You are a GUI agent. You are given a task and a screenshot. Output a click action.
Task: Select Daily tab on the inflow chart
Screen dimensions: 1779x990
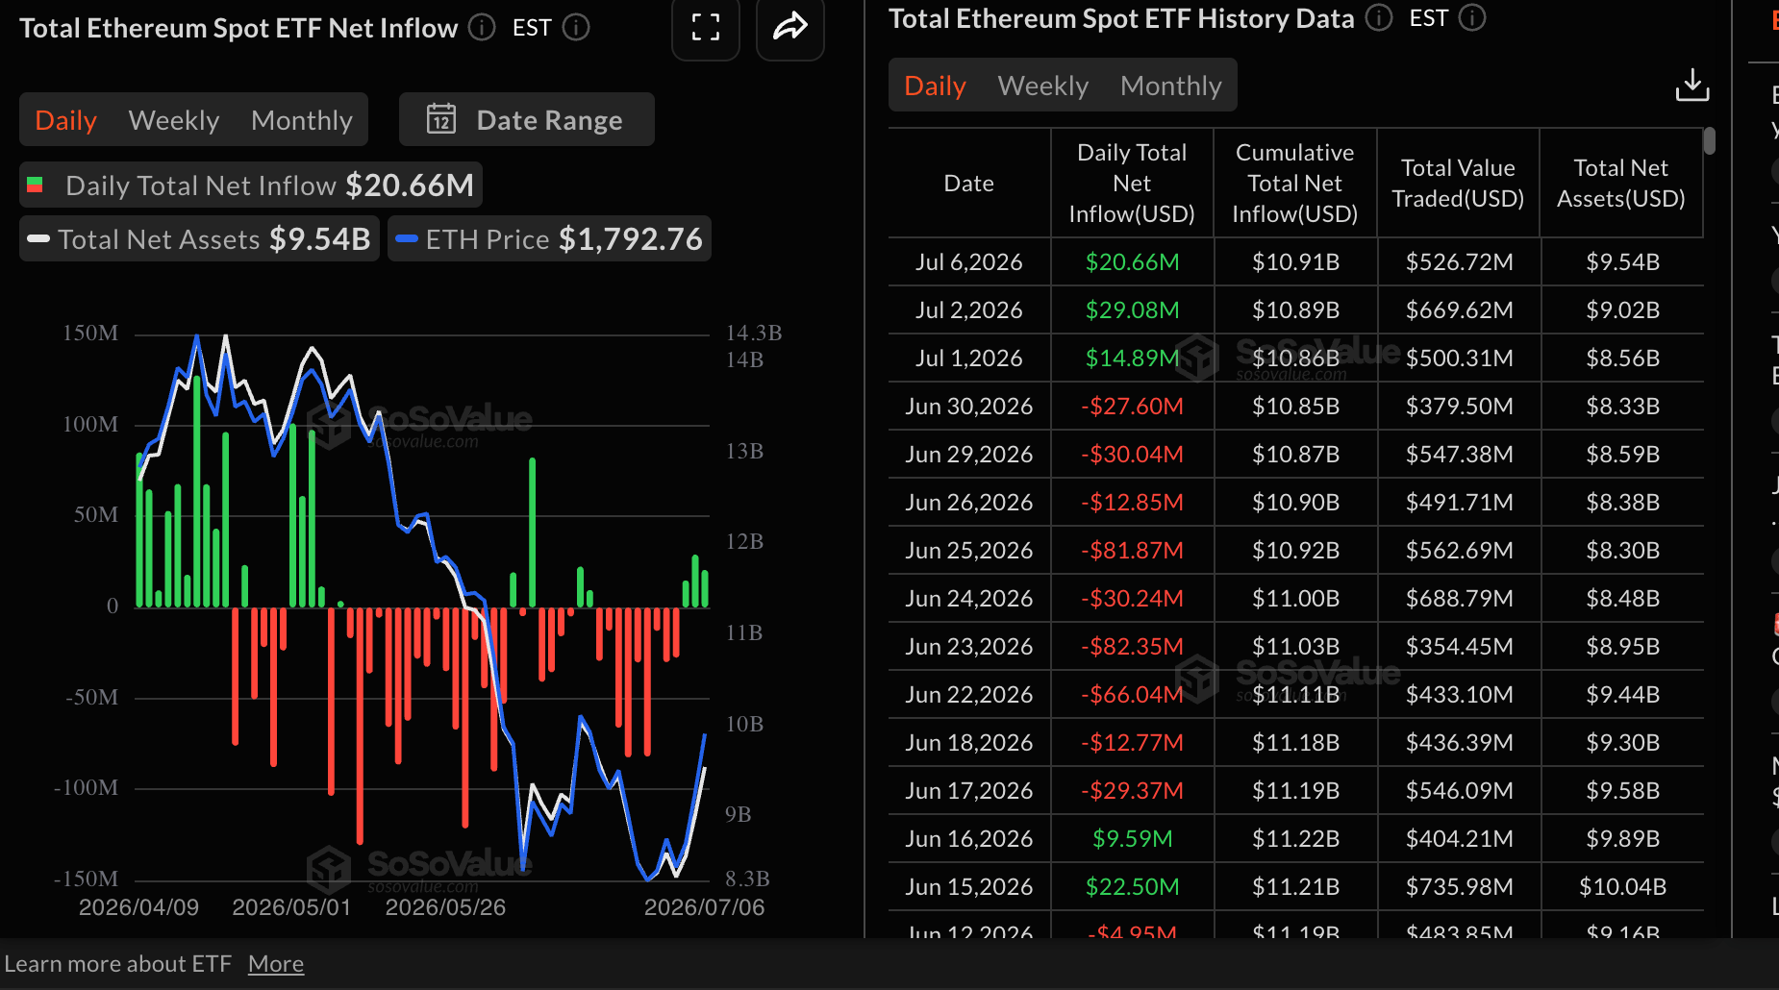66,120
